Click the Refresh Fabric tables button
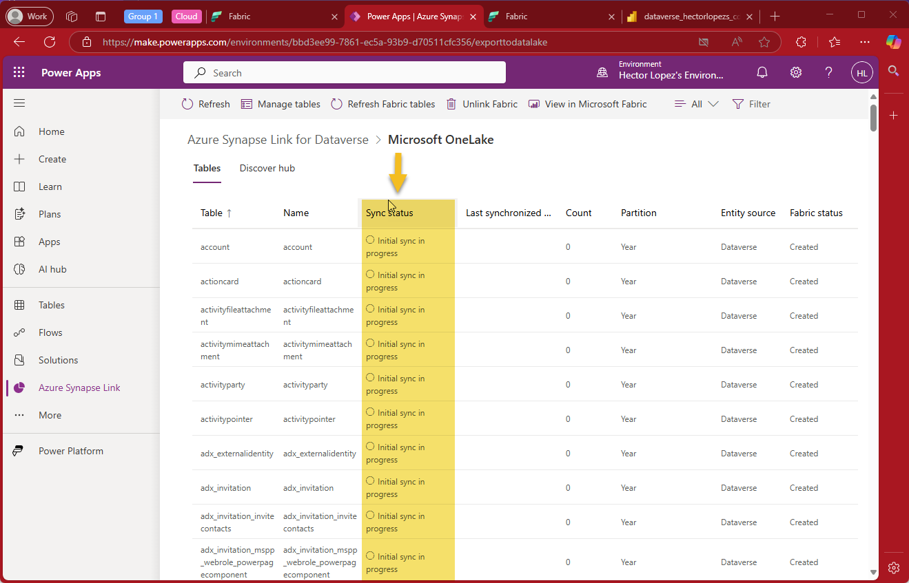 pyautogui.click(x=383, y=104)
